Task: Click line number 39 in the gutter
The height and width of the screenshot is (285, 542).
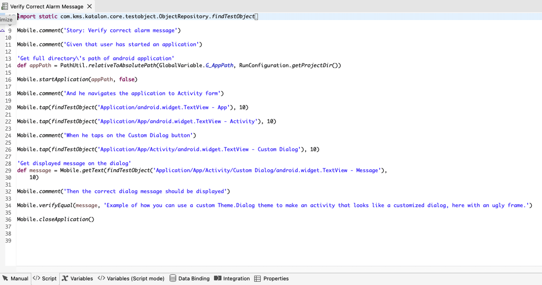Action: pos(8,241)
